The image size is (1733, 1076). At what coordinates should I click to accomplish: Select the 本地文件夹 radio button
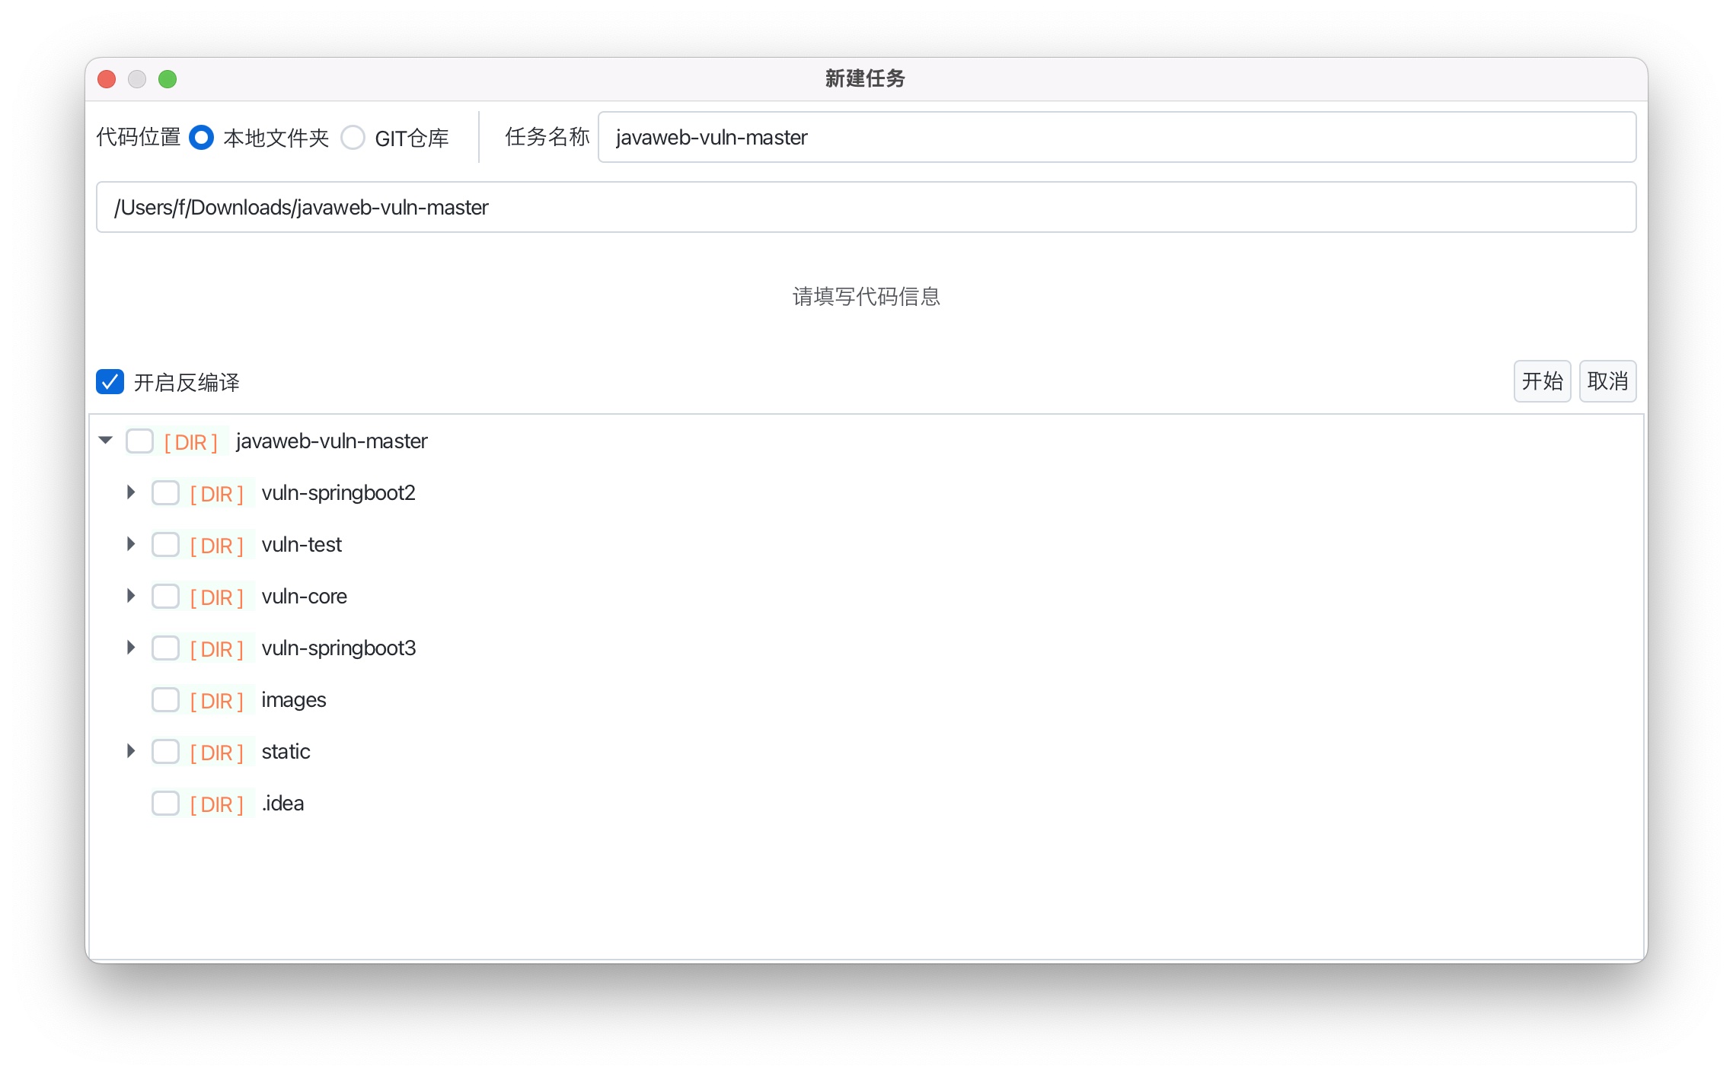(201, 138)
